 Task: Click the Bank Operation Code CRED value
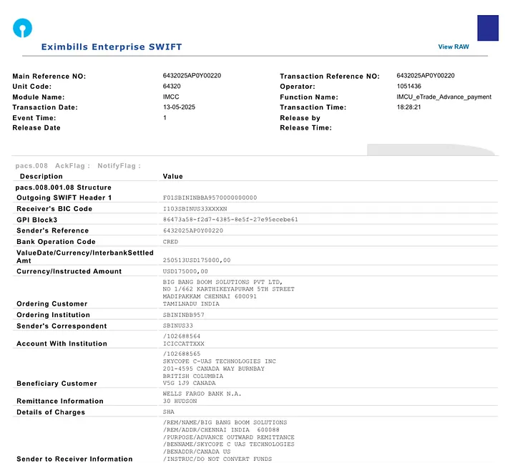click(x=171, y=242)
